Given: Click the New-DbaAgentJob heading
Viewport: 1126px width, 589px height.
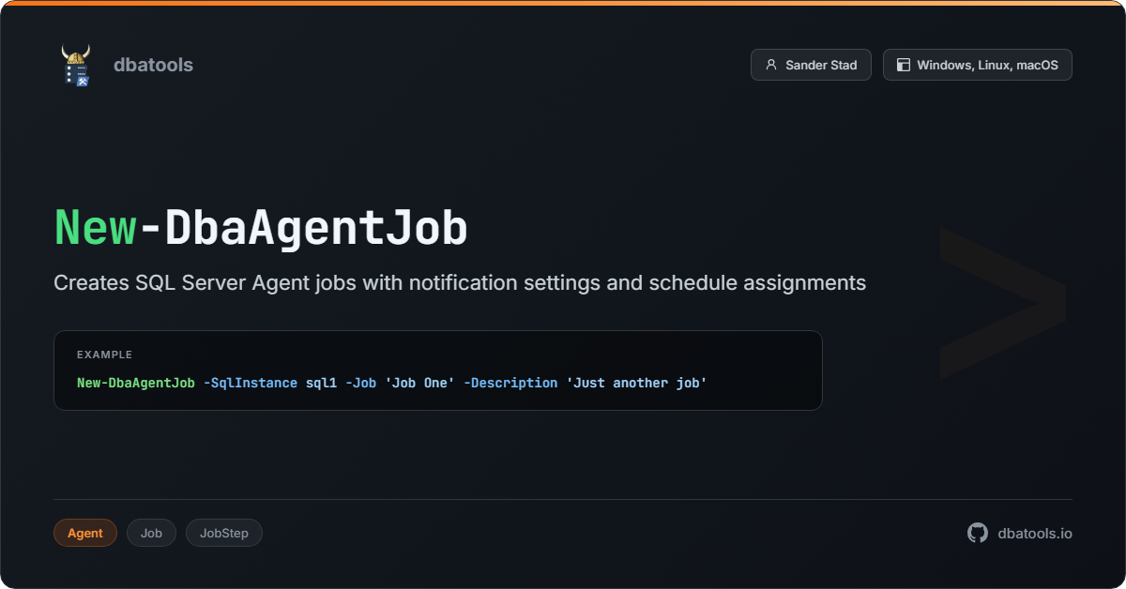Looking at the screenshot, I should [x=261, y=229].
